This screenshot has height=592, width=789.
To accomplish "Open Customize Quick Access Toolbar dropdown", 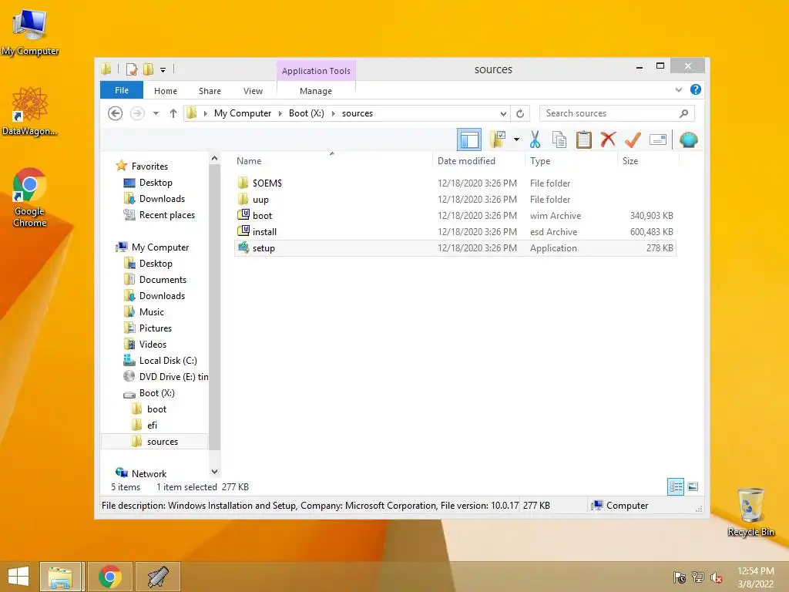I will pos(163,70).
